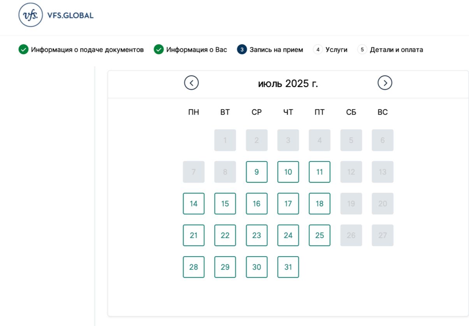Select July 28 slot
The image size is (469, 326).
point(194,267)
